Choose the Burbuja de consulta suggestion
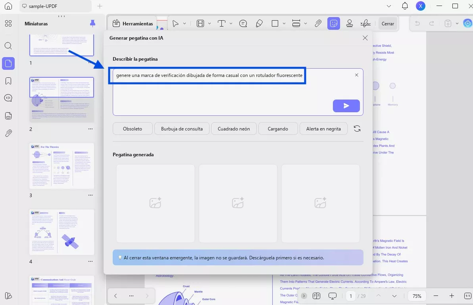Screen dimensions: 473x305 pos(182,129)
